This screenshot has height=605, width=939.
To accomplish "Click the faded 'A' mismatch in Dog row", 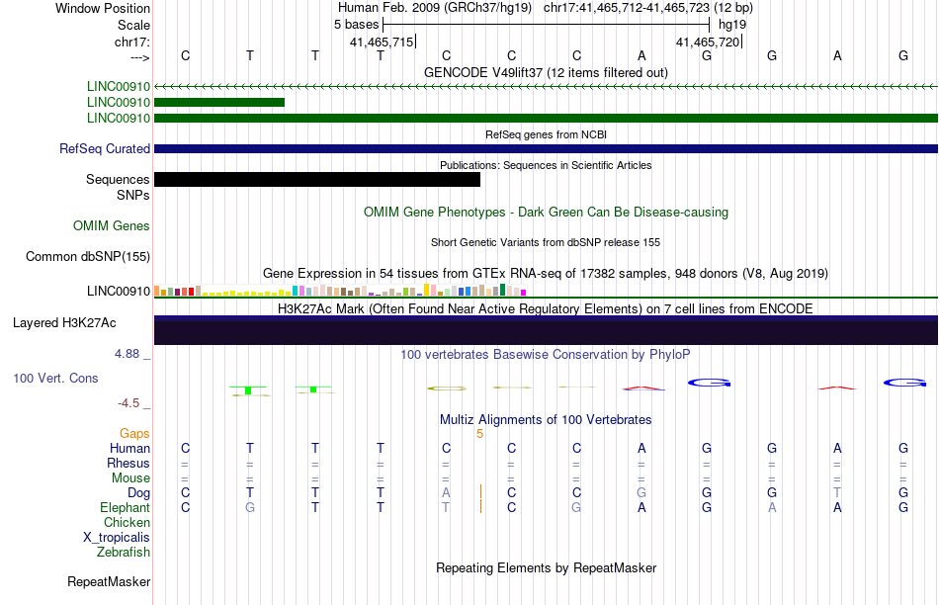I will (446, 492).
